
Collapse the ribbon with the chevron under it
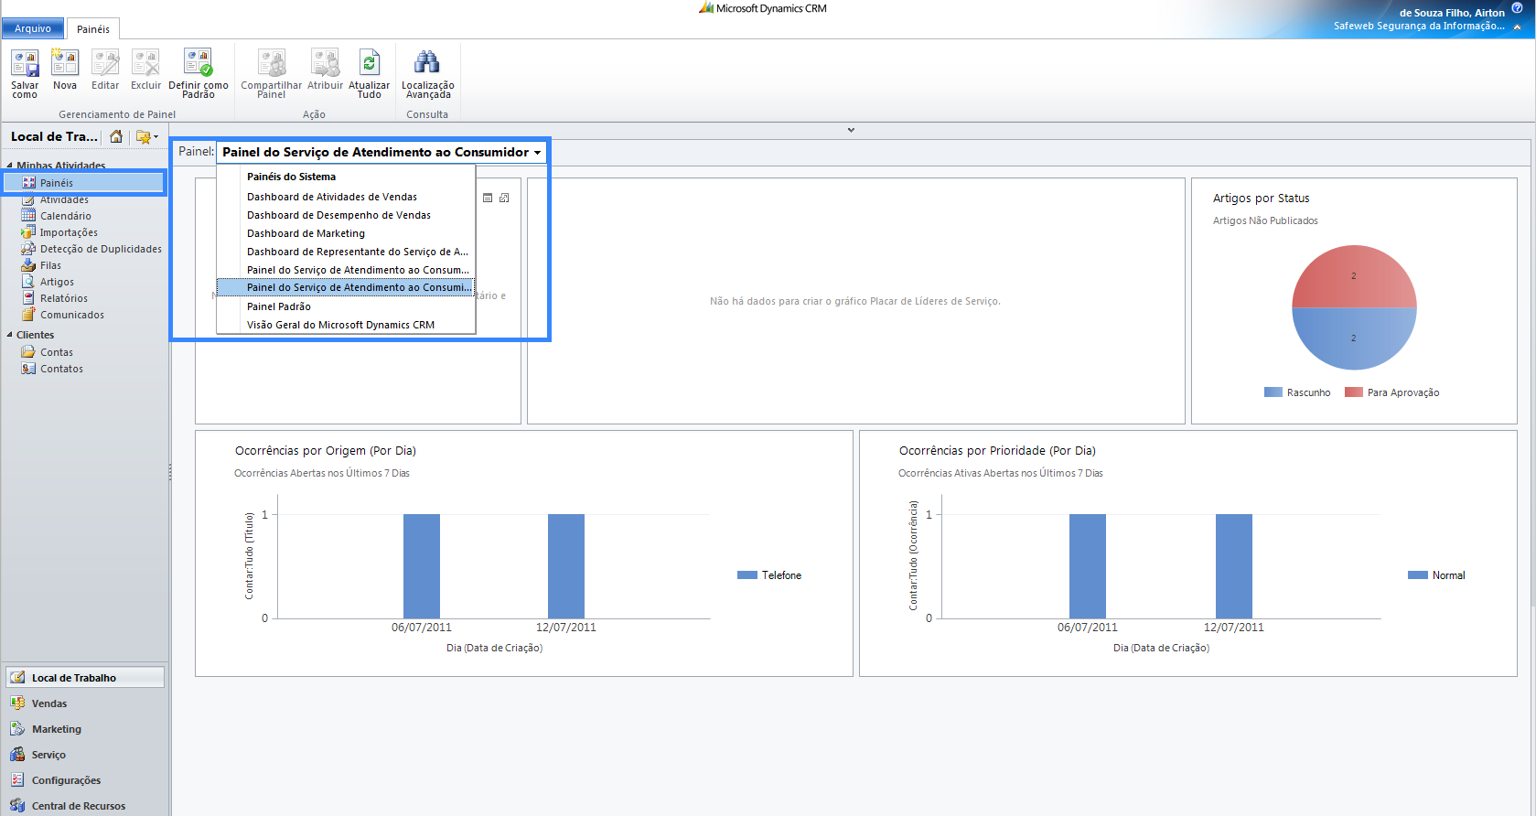coord(851,130)
